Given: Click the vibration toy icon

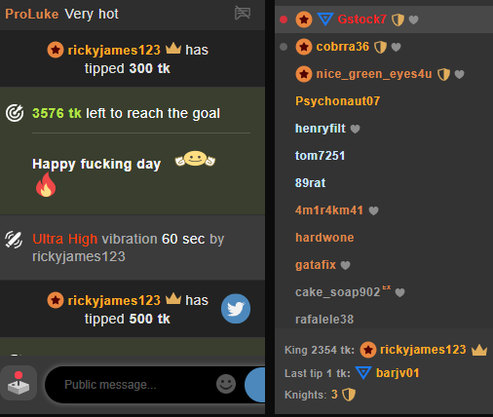Looking at the screenshot, I should coord(14,240).
